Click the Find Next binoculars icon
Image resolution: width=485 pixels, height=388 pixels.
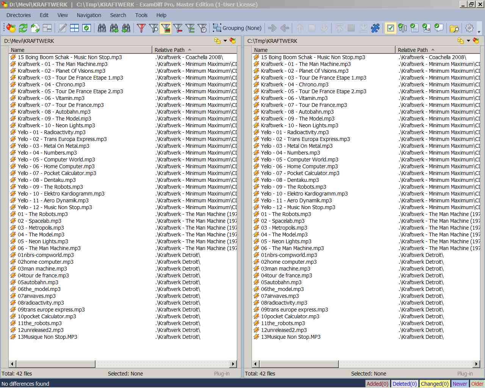tap(114, 28)
